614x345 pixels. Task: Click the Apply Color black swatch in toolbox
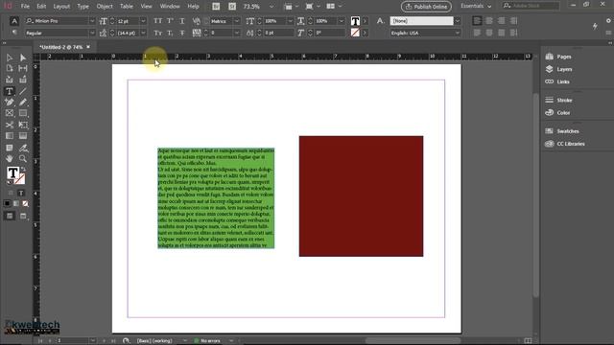tap(7, 203)
